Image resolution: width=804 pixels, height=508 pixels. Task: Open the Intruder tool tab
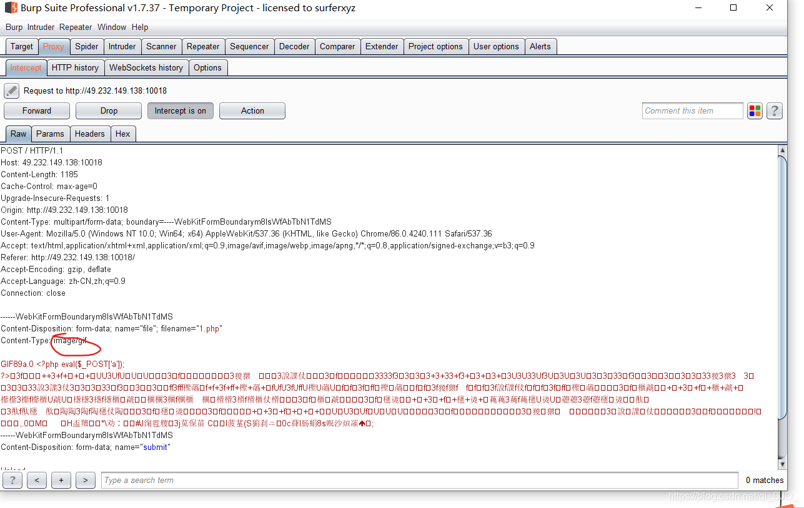pos(122,46)
